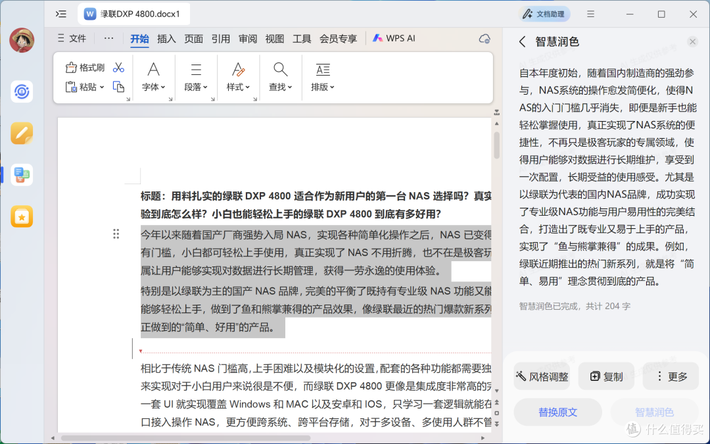Screen dimensions: 710x444
Task: Click the document title heading text
Action: 316,205
